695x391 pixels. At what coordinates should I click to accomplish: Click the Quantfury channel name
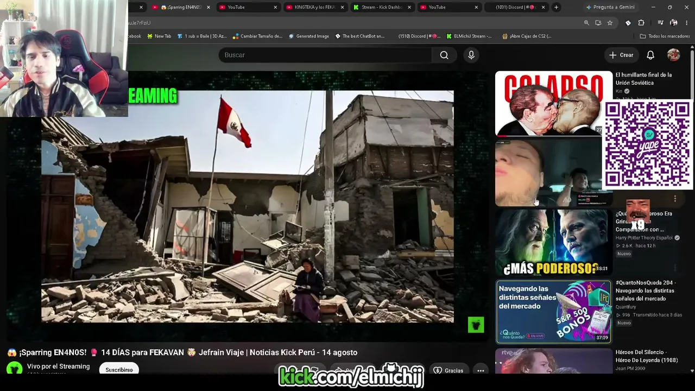(625, 307)
